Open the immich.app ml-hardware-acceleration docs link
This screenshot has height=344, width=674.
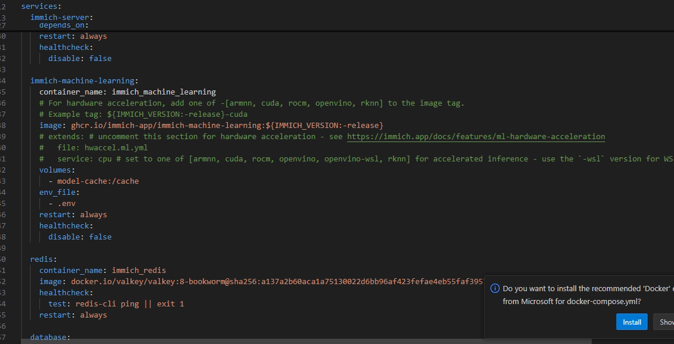[475, 137]
